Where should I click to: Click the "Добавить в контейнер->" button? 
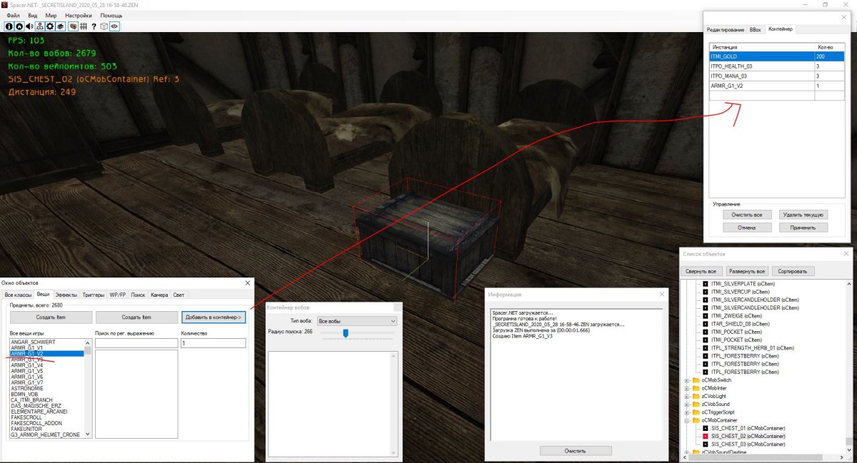point(214,317)
